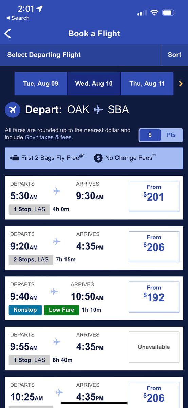Tap the plane icon in the 9:40AM nonstop card
Viewport: 188px width, 408px height.
pyautogui.click(x=54, y=292)
